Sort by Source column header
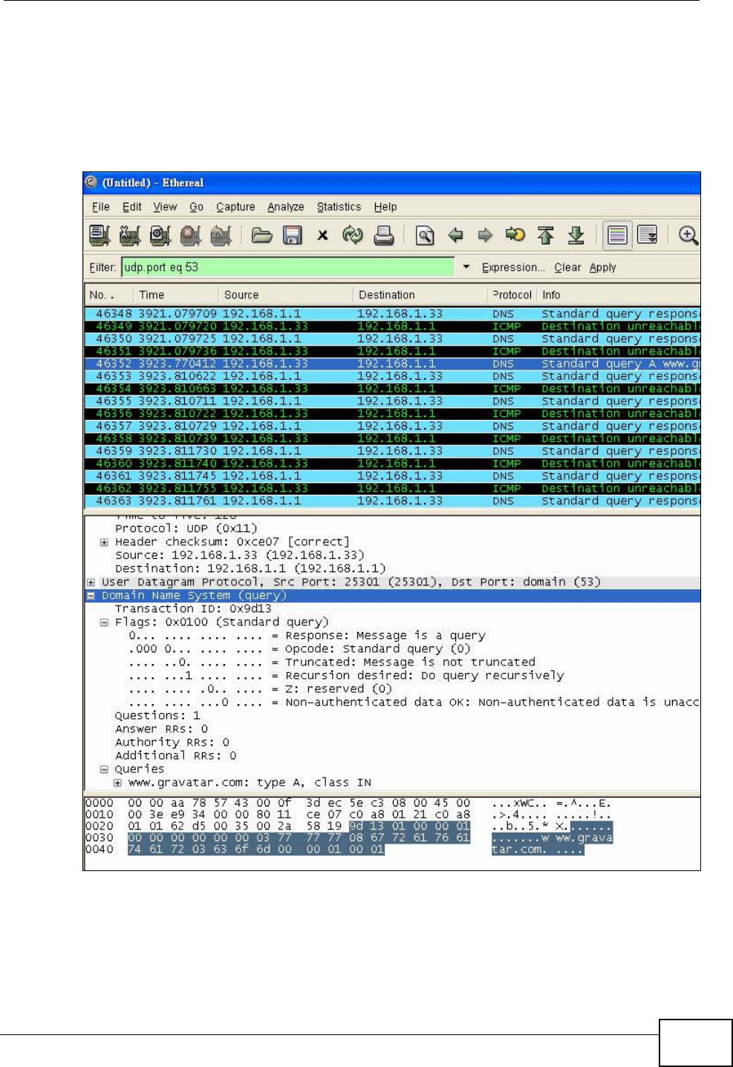The height and width of the screenshot is (1067, 733). [x=285, y=295]
